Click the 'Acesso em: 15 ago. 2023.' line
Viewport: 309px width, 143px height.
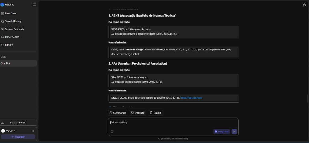(125, 54)
